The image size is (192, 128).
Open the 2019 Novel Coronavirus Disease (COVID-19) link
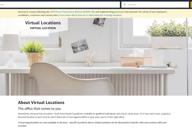point(72,12)
